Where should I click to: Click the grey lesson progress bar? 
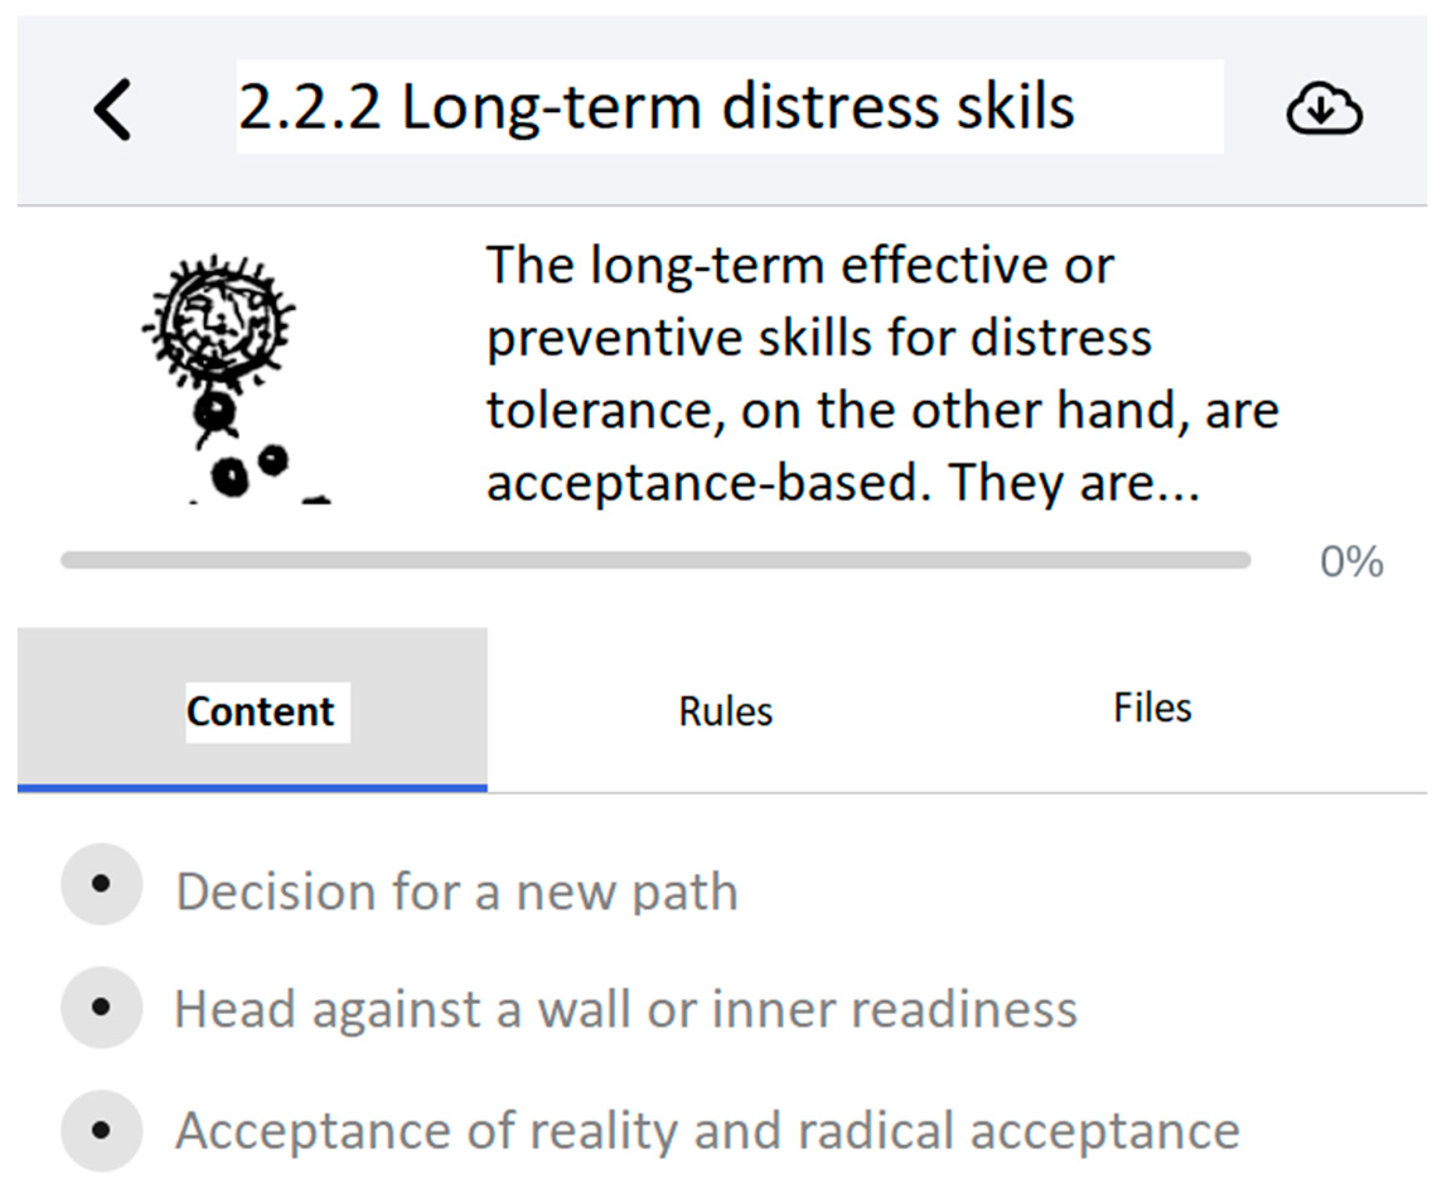(x=655, y=560)
